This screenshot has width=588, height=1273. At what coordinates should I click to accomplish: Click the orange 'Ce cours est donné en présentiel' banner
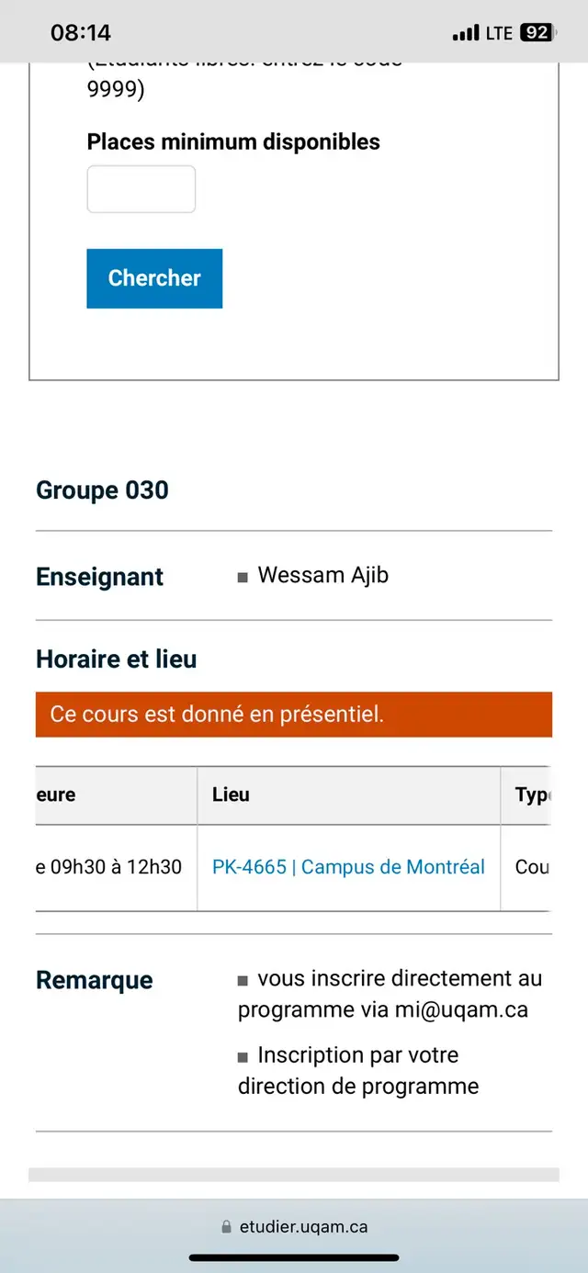pos(294,715)
